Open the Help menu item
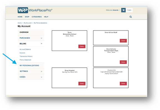 pos(46,17)
